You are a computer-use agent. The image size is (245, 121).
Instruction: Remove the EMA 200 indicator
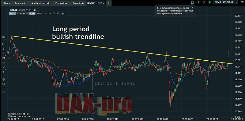(11, 116)
